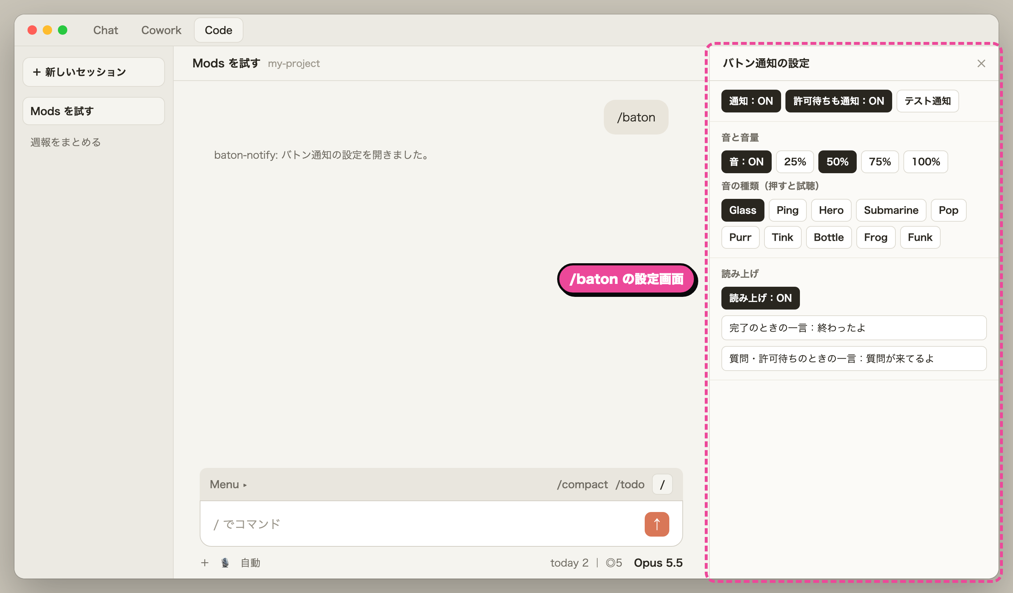Edit 質問・許可待ちのときの一言 text field
Viewport: 1013px width, 593px height.
853,358
